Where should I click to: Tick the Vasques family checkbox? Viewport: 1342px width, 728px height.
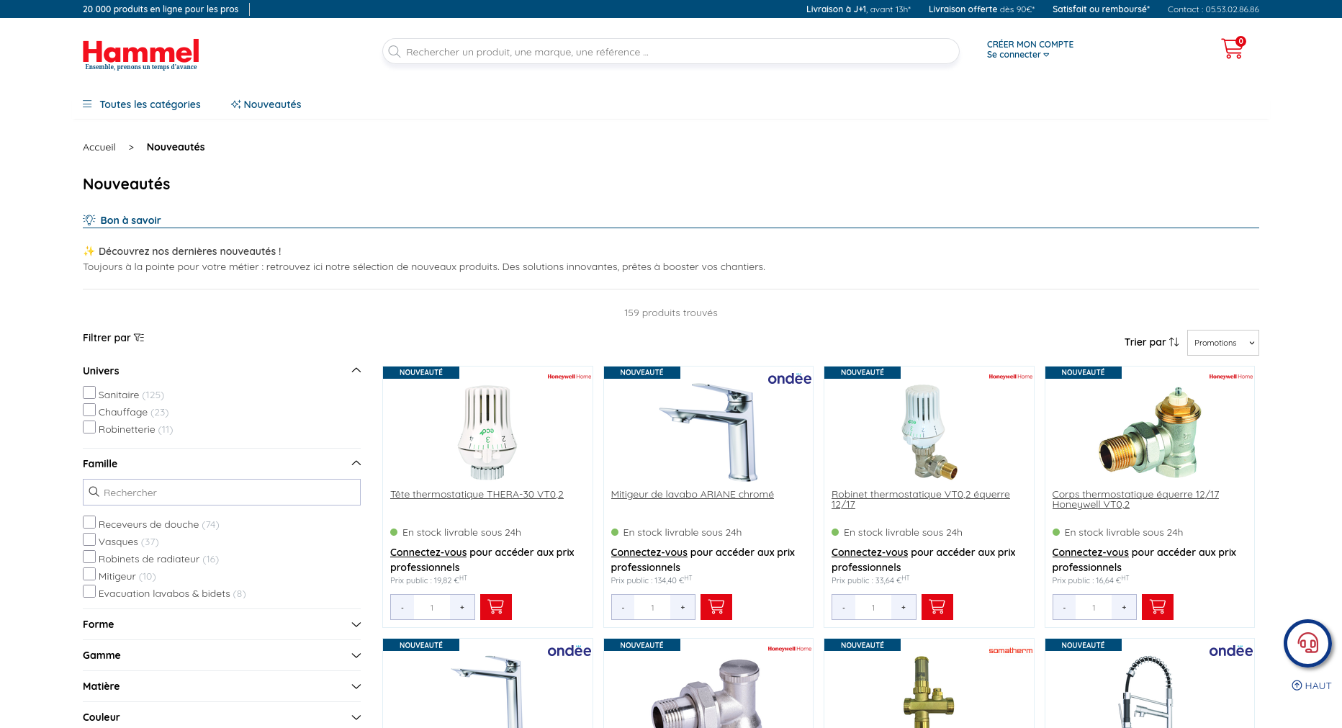[89, 539]
